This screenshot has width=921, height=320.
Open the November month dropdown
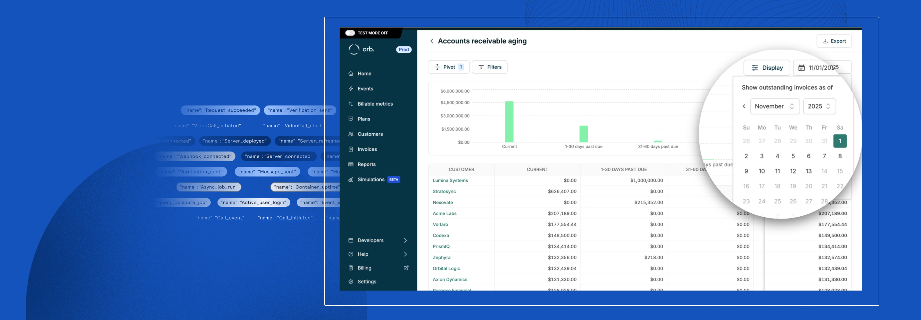pyautogui.click(x=775, y=107)
